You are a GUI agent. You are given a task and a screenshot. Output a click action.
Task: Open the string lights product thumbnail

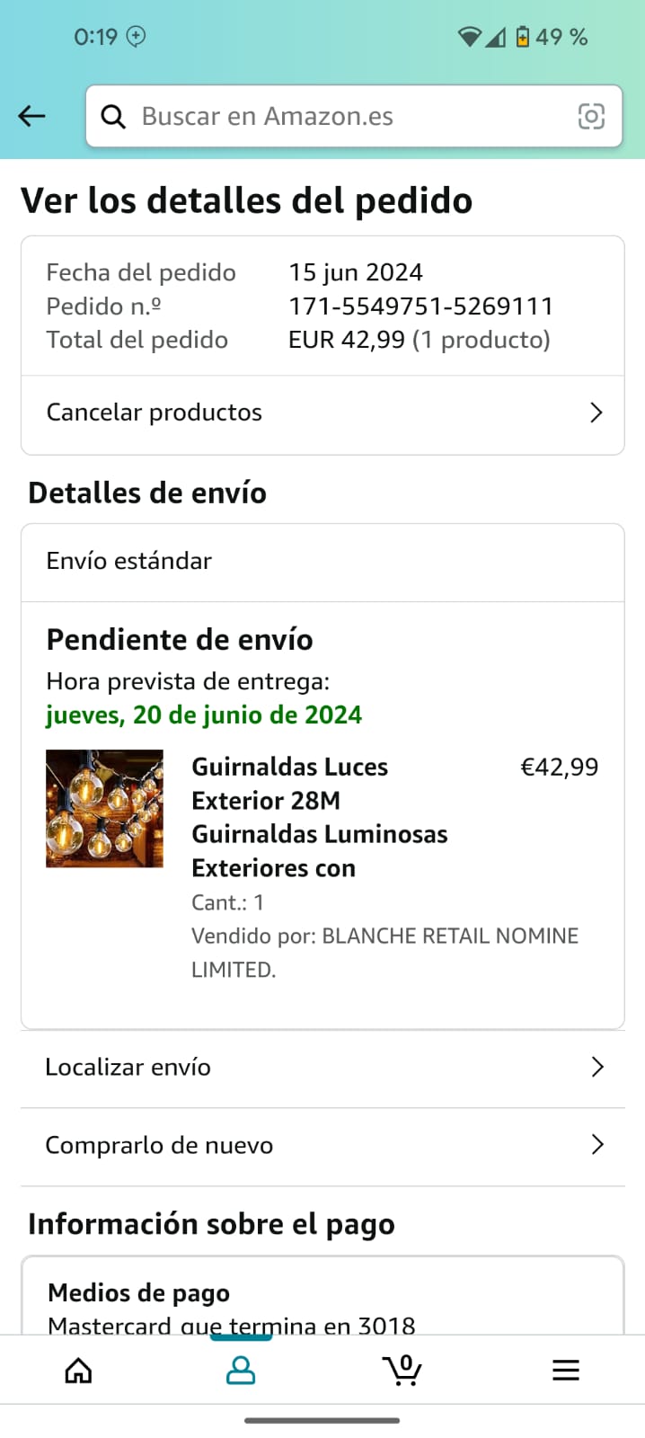(104, 808)
